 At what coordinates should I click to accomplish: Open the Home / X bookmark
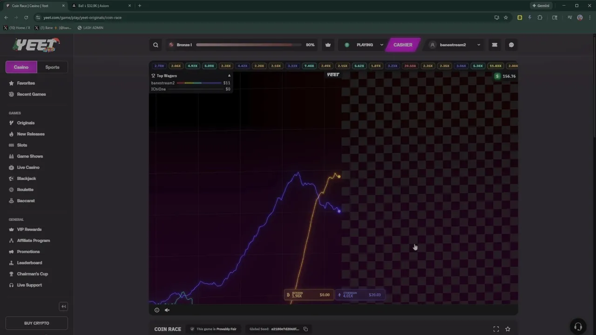(17, 27)
